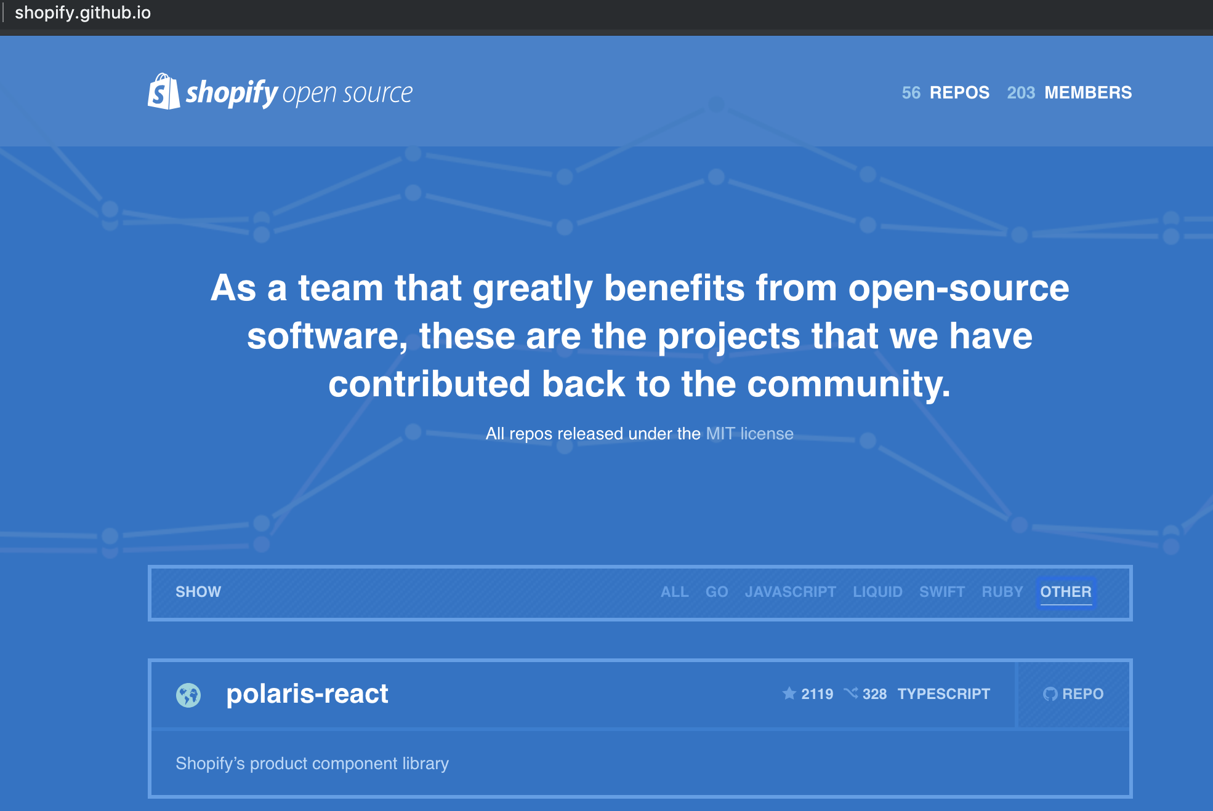
Task: Select the RUBY language filter
Action: point(1002,592)
